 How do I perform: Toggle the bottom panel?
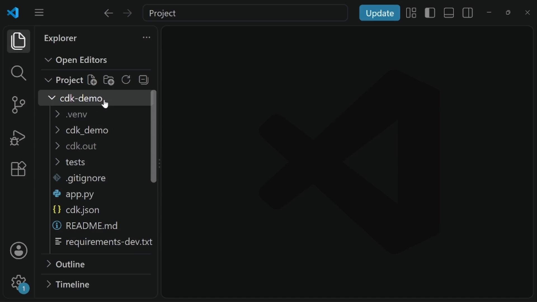click(x=449, y=13)
